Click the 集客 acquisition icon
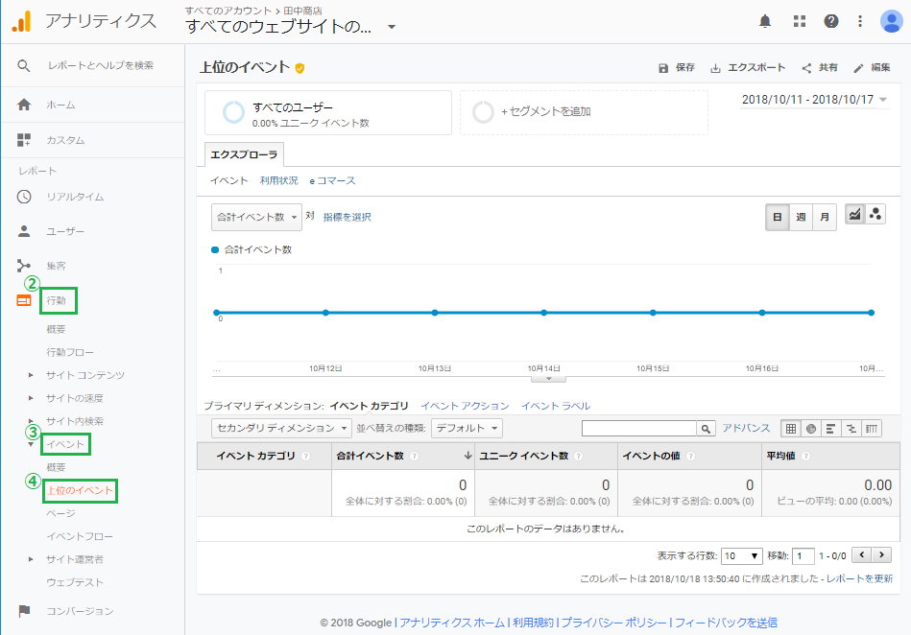The image size is (911, 635). point(24,266)
